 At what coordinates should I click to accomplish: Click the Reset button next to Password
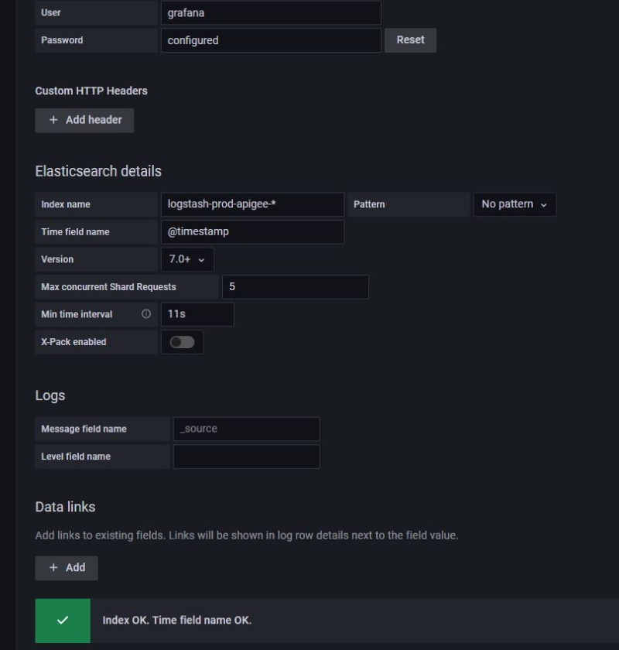point(410,39)
